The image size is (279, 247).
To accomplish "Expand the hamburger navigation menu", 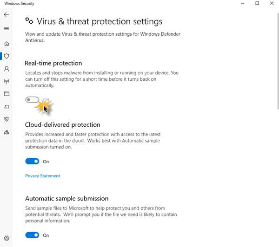I will click(x=7, y=29).
